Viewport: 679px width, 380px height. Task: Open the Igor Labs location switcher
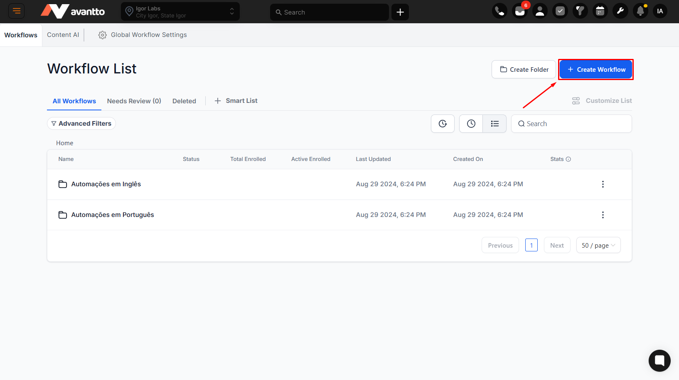click(x=180, y=12)
